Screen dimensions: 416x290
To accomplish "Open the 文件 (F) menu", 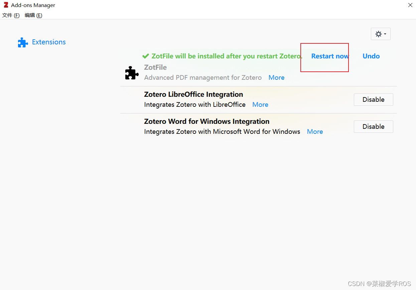I will pos(11,15).
